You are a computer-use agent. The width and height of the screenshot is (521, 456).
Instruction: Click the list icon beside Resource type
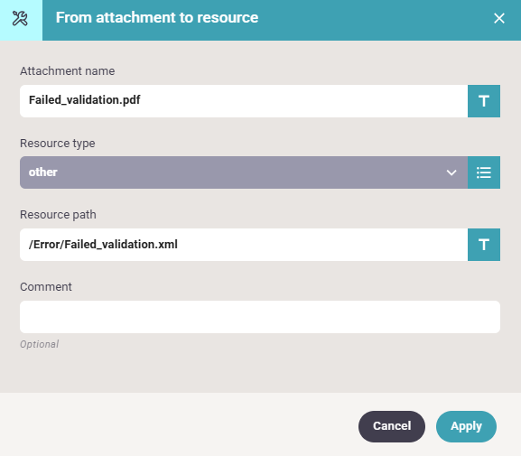(484, 172)
